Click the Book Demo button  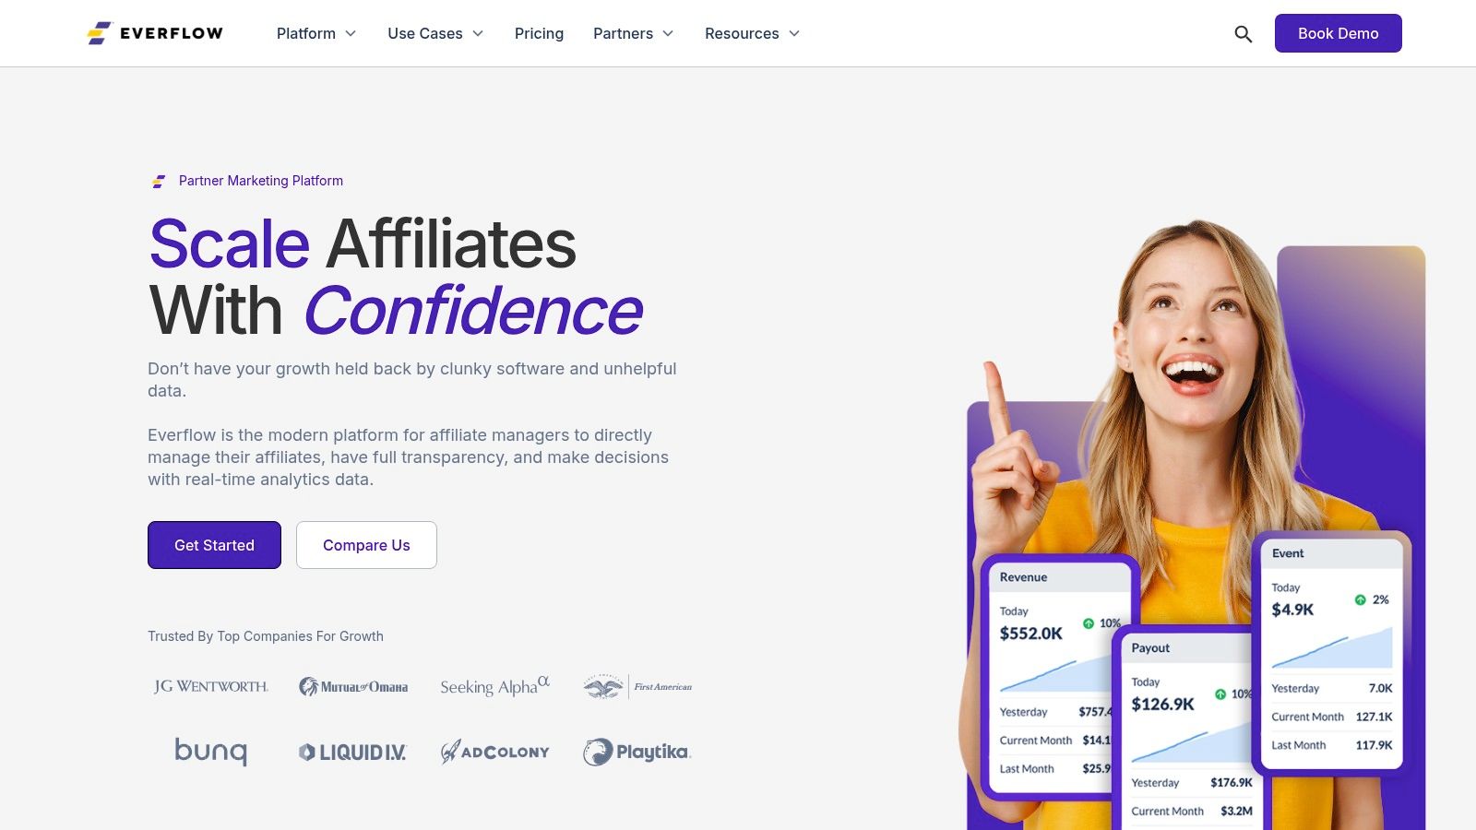[x=1339, y=33]
